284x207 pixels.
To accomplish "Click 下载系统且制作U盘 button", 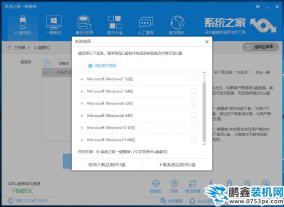I will tap(177, 164).
